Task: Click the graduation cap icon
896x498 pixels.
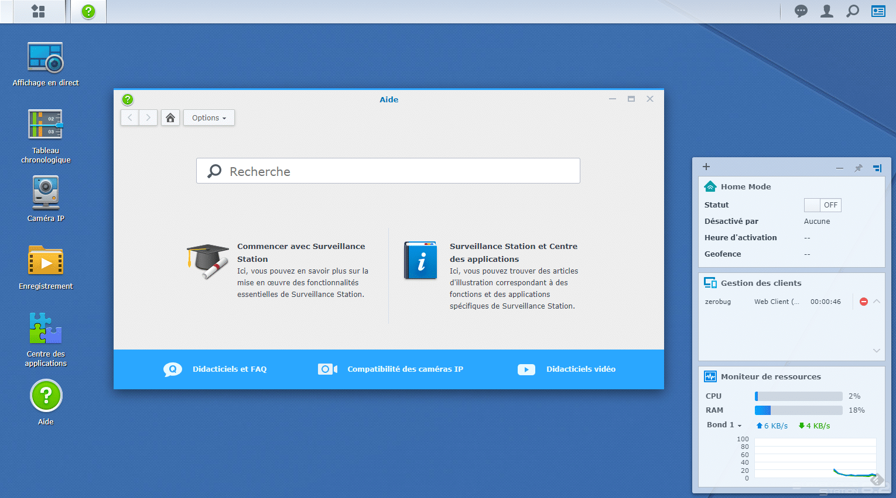Action: 207,262
